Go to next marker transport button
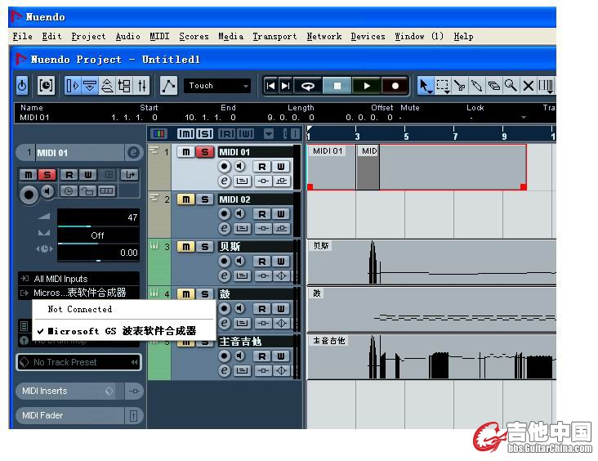Image resolution: width=598 pixels, height=461 pixels. [285, 86]
